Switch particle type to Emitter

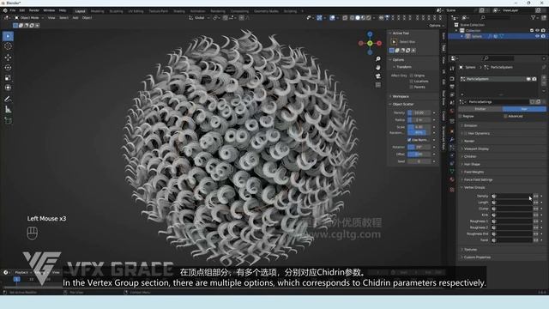[480, 109]
